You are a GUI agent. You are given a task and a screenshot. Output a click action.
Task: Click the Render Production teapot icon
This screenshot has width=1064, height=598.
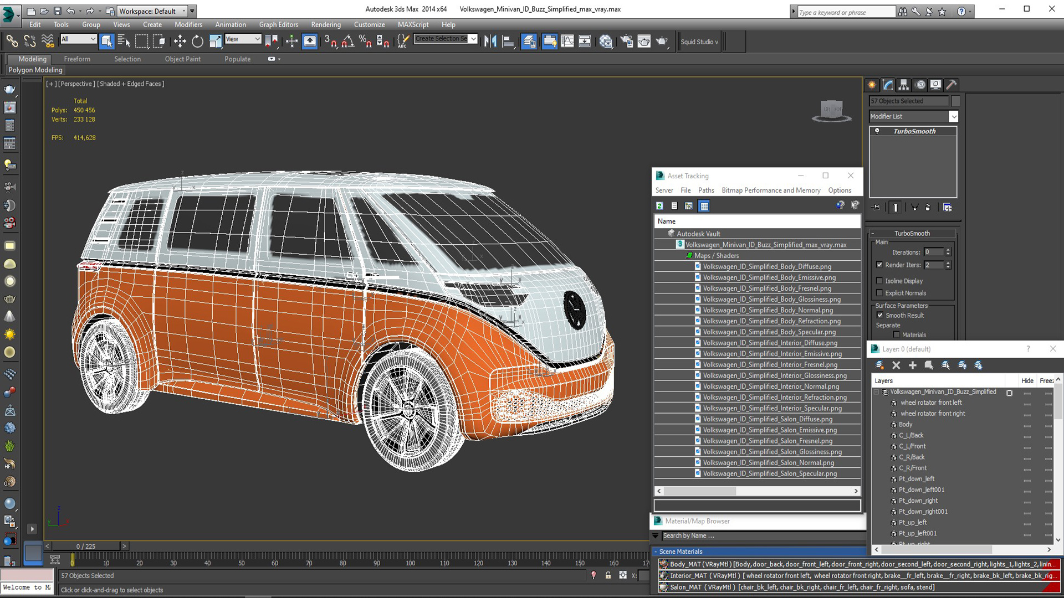click(662, 41)
